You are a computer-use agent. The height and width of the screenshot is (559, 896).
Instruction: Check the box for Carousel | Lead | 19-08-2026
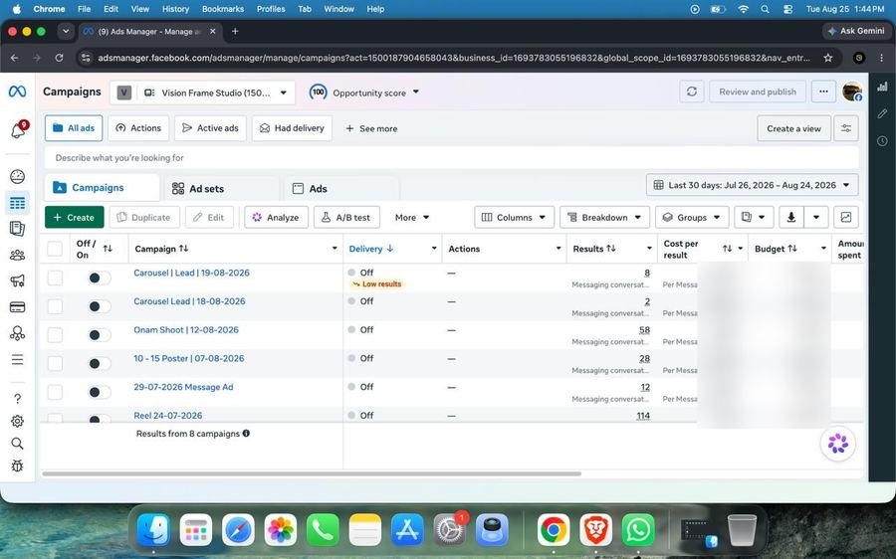[55, 278]
